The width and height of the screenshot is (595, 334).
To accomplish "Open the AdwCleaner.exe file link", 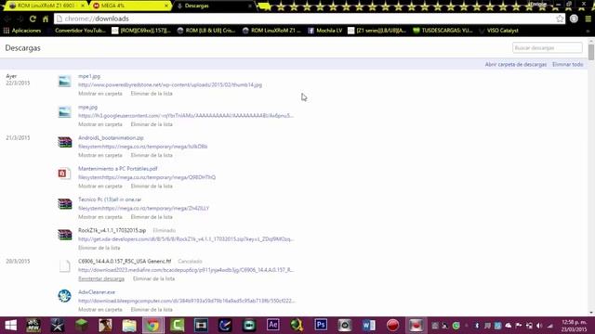I will click(x=97, y=292).
